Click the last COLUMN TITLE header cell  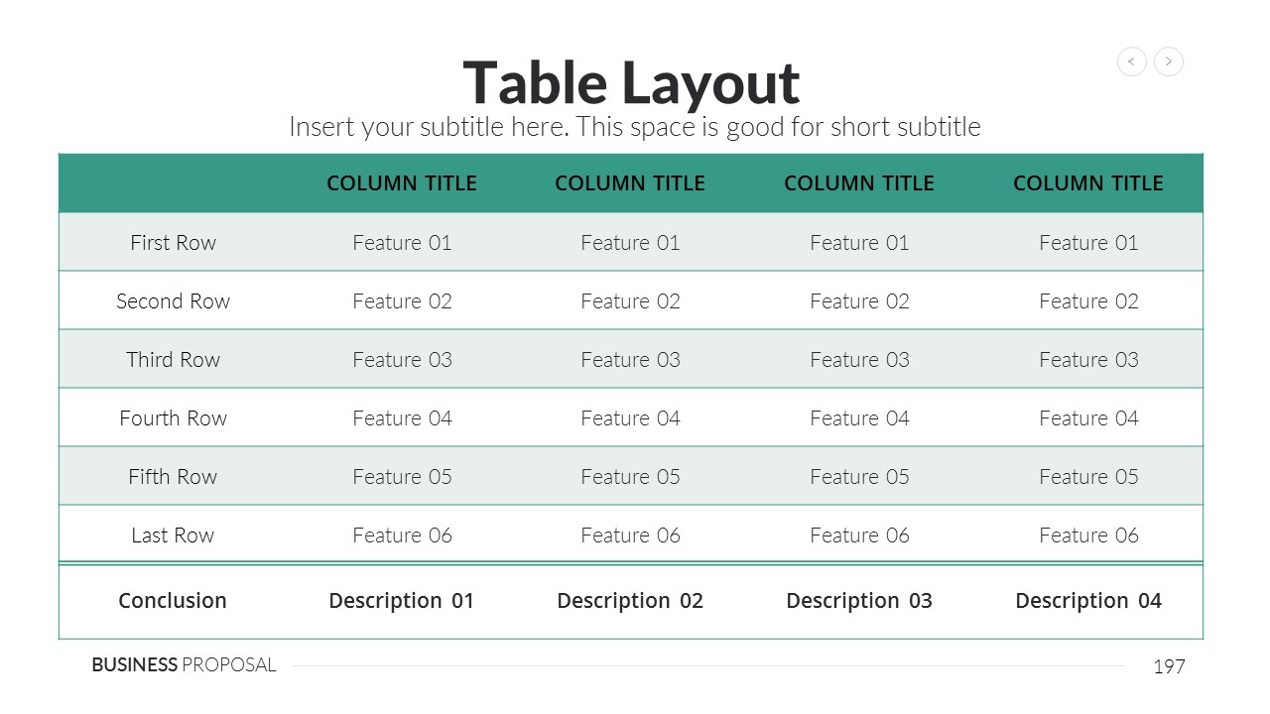[x=1088, y=183]
